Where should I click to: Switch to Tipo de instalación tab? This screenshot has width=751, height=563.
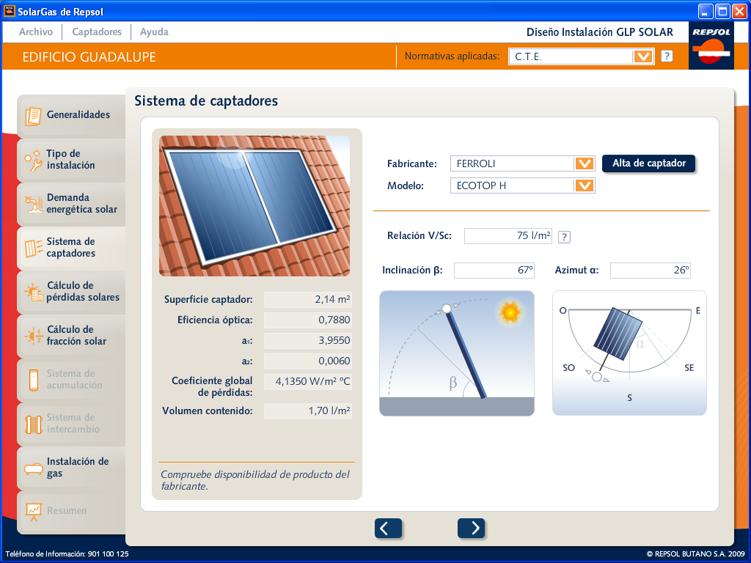[71, 159]
